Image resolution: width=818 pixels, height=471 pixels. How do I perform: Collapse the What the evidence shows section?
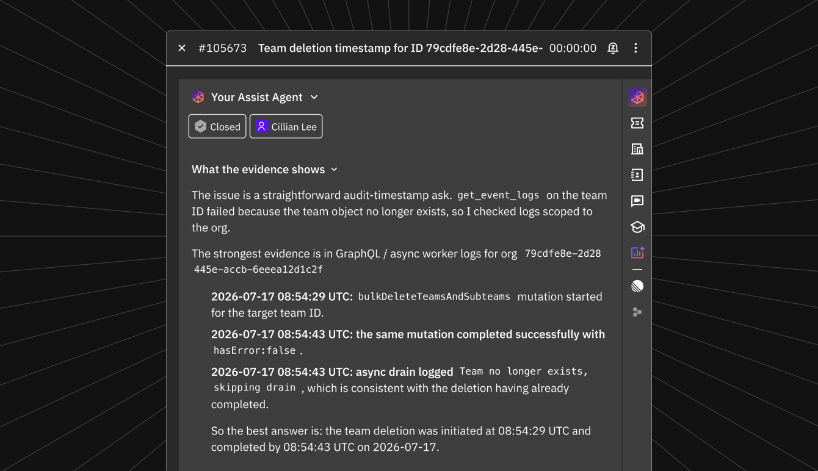(x=334, y=170)
